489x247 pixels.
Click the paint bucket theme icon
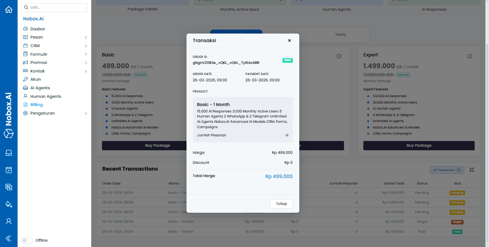(9, 204)
